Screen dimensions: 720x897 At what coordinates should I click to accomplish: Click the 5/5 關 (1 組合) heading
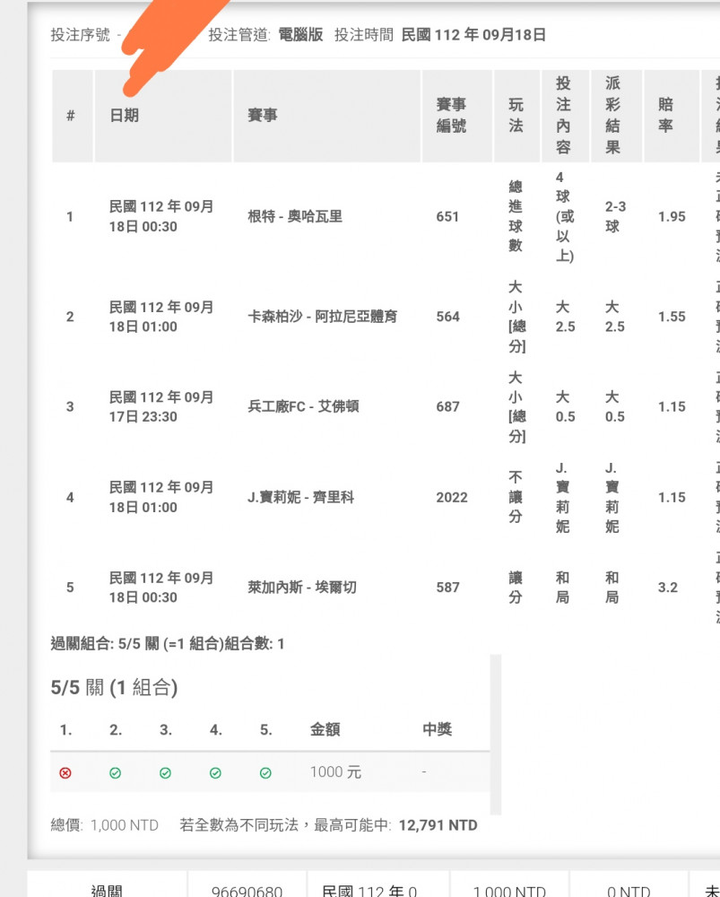pos(114,687)
